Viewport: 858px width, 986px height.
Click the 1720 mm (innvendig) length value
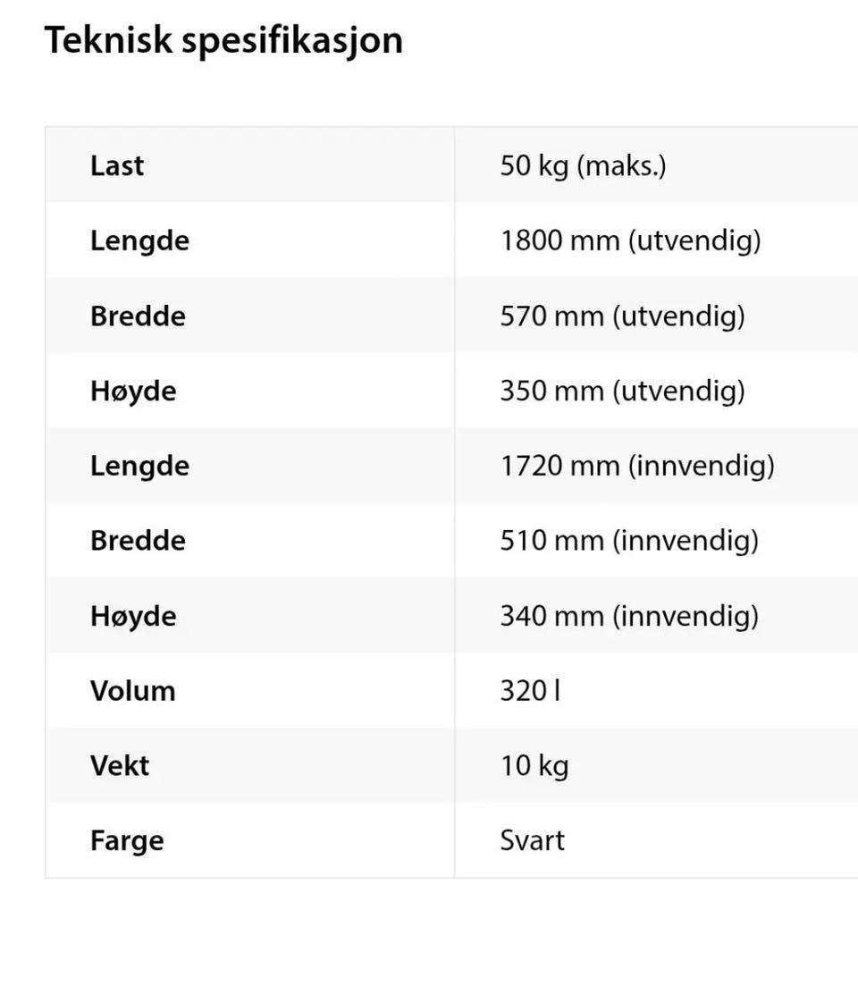tap(637, 466)
